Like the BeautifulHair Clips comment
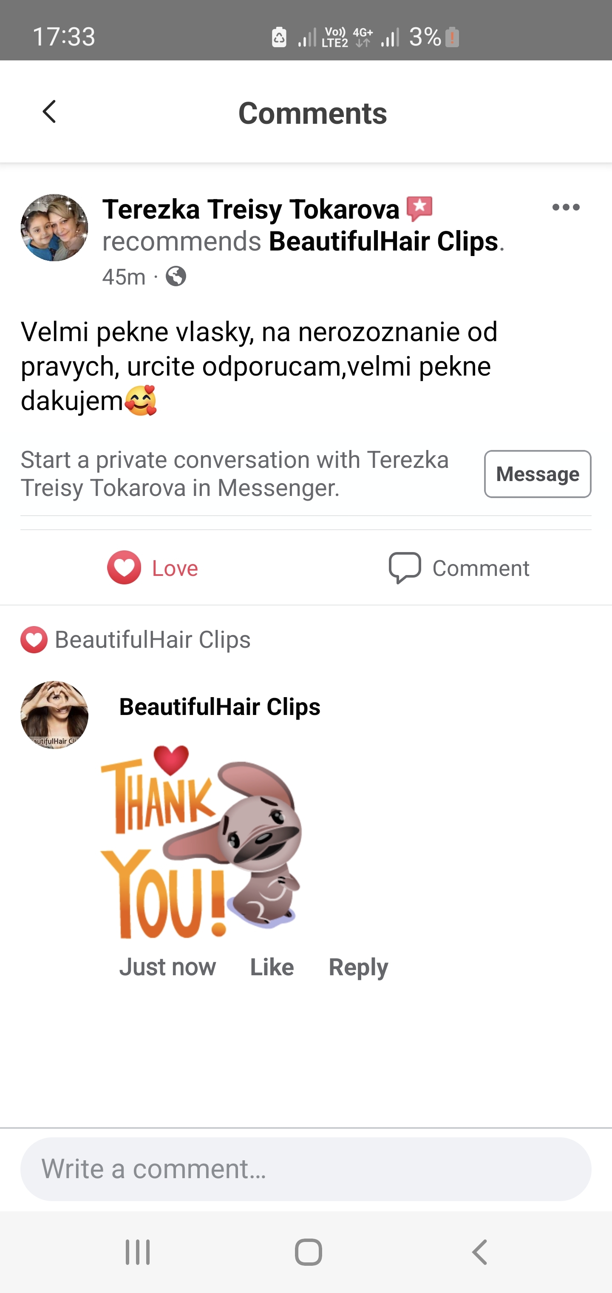Screen dimensions: 612x1293 [x=272, y=967]
